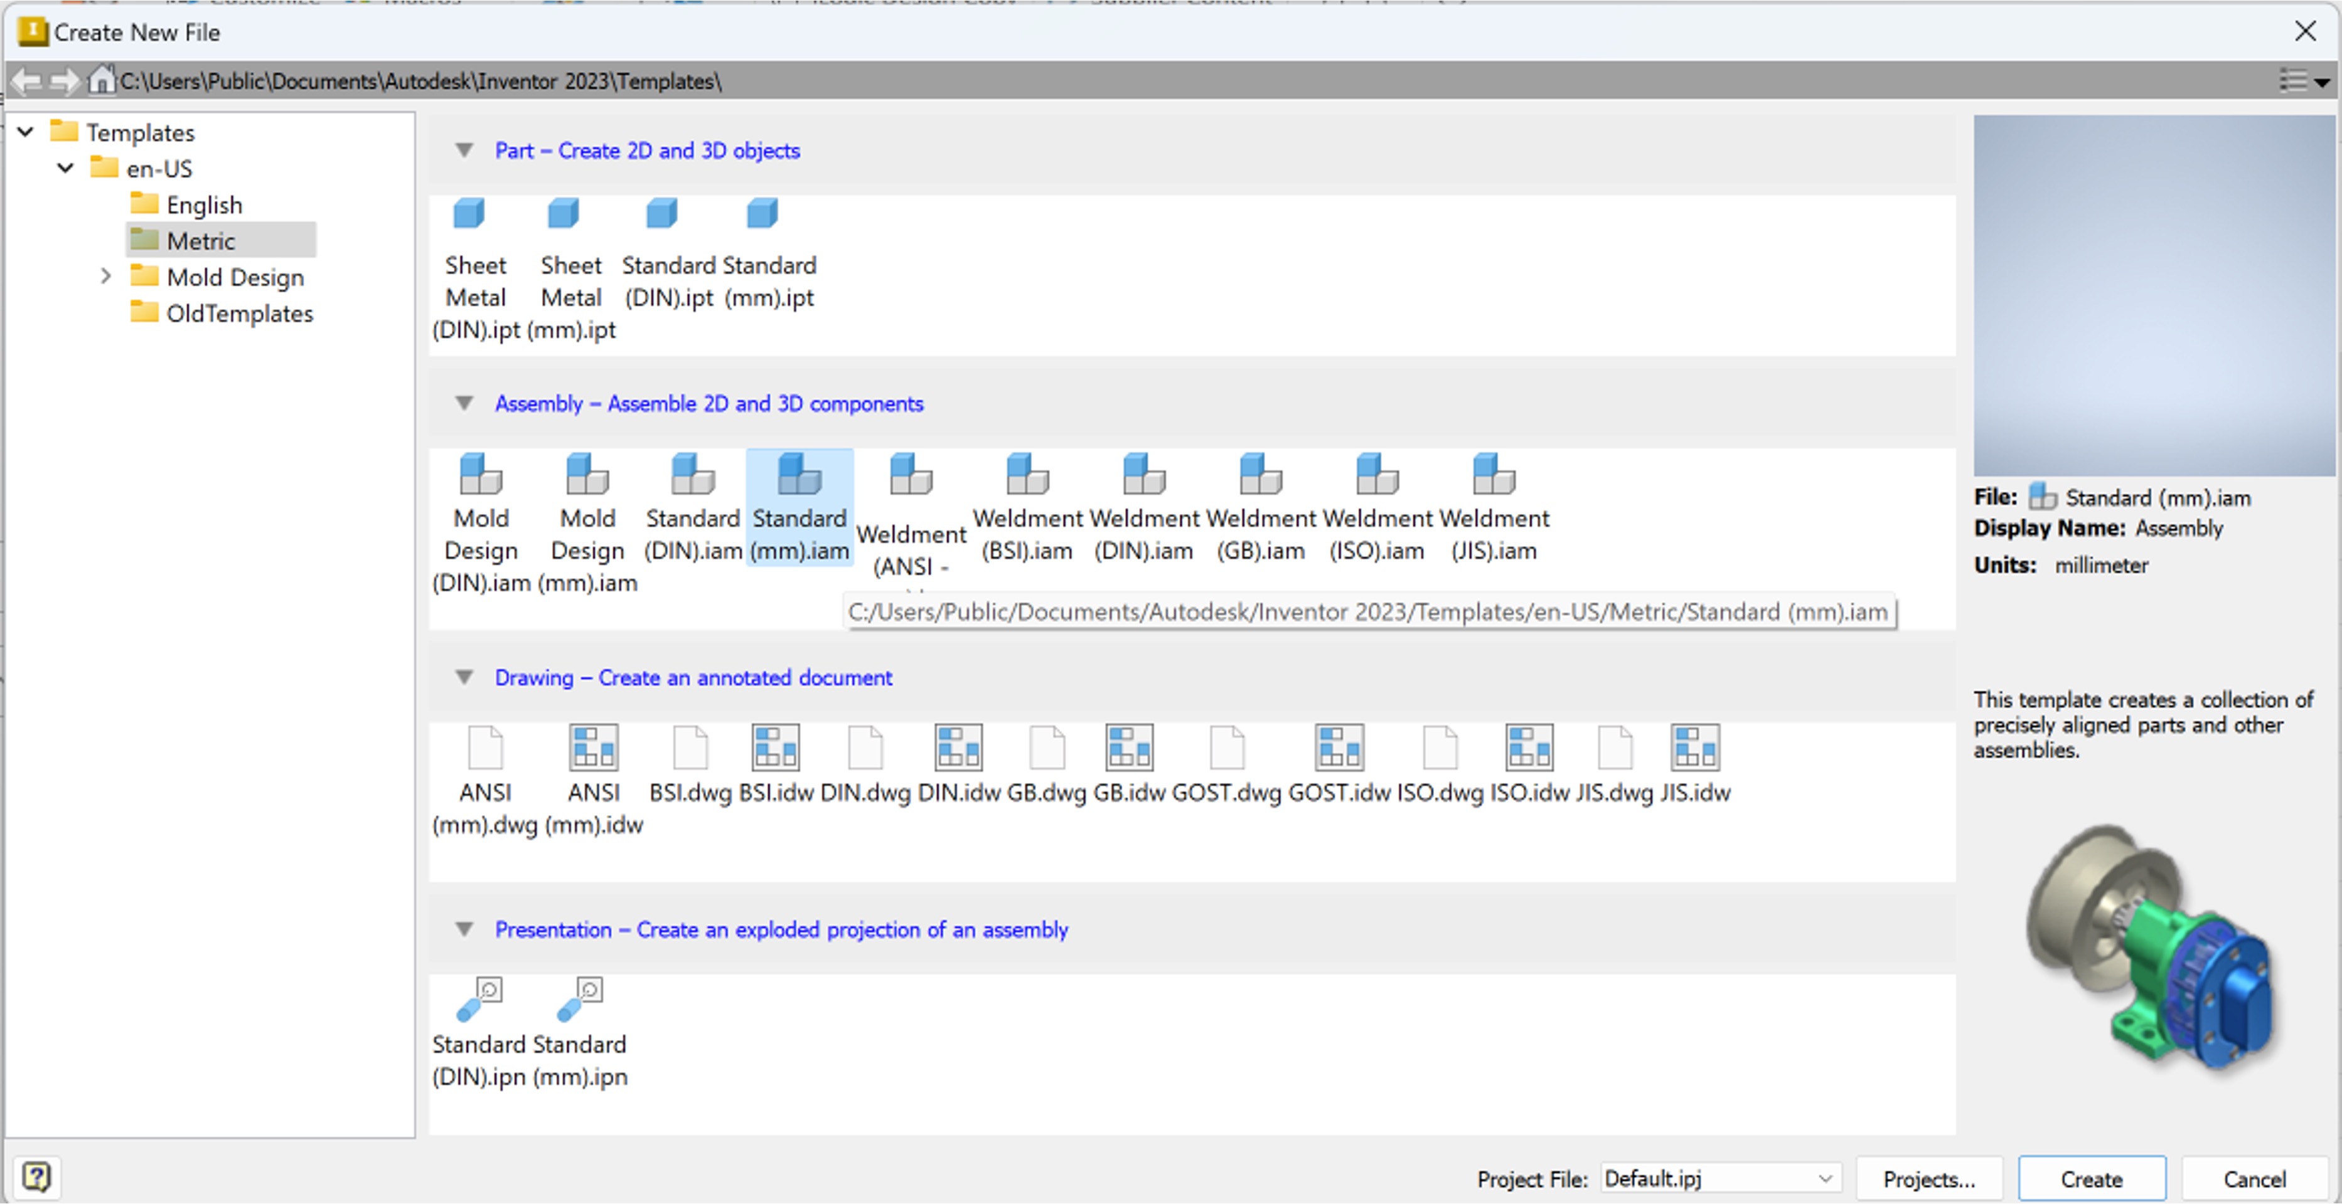The height and width of the screenshot is (1204, 2342).
Task: Select the OldTemplates folder
Action: [x=222, y=314]
